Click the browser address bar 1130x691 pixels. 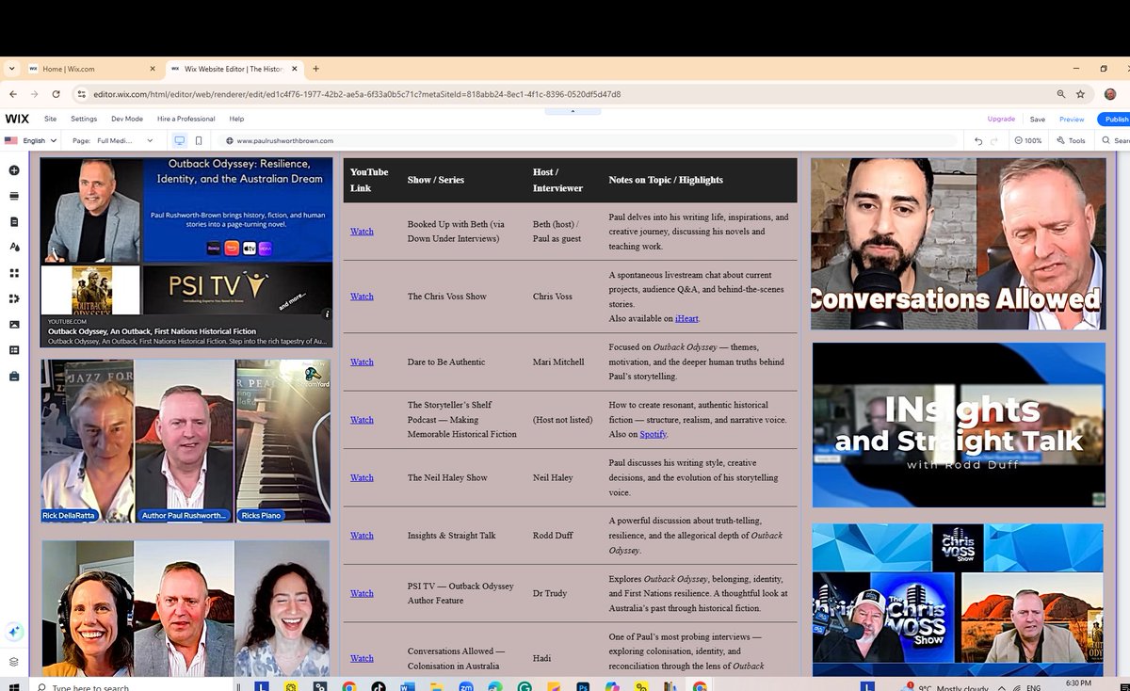tap(565, 94)
